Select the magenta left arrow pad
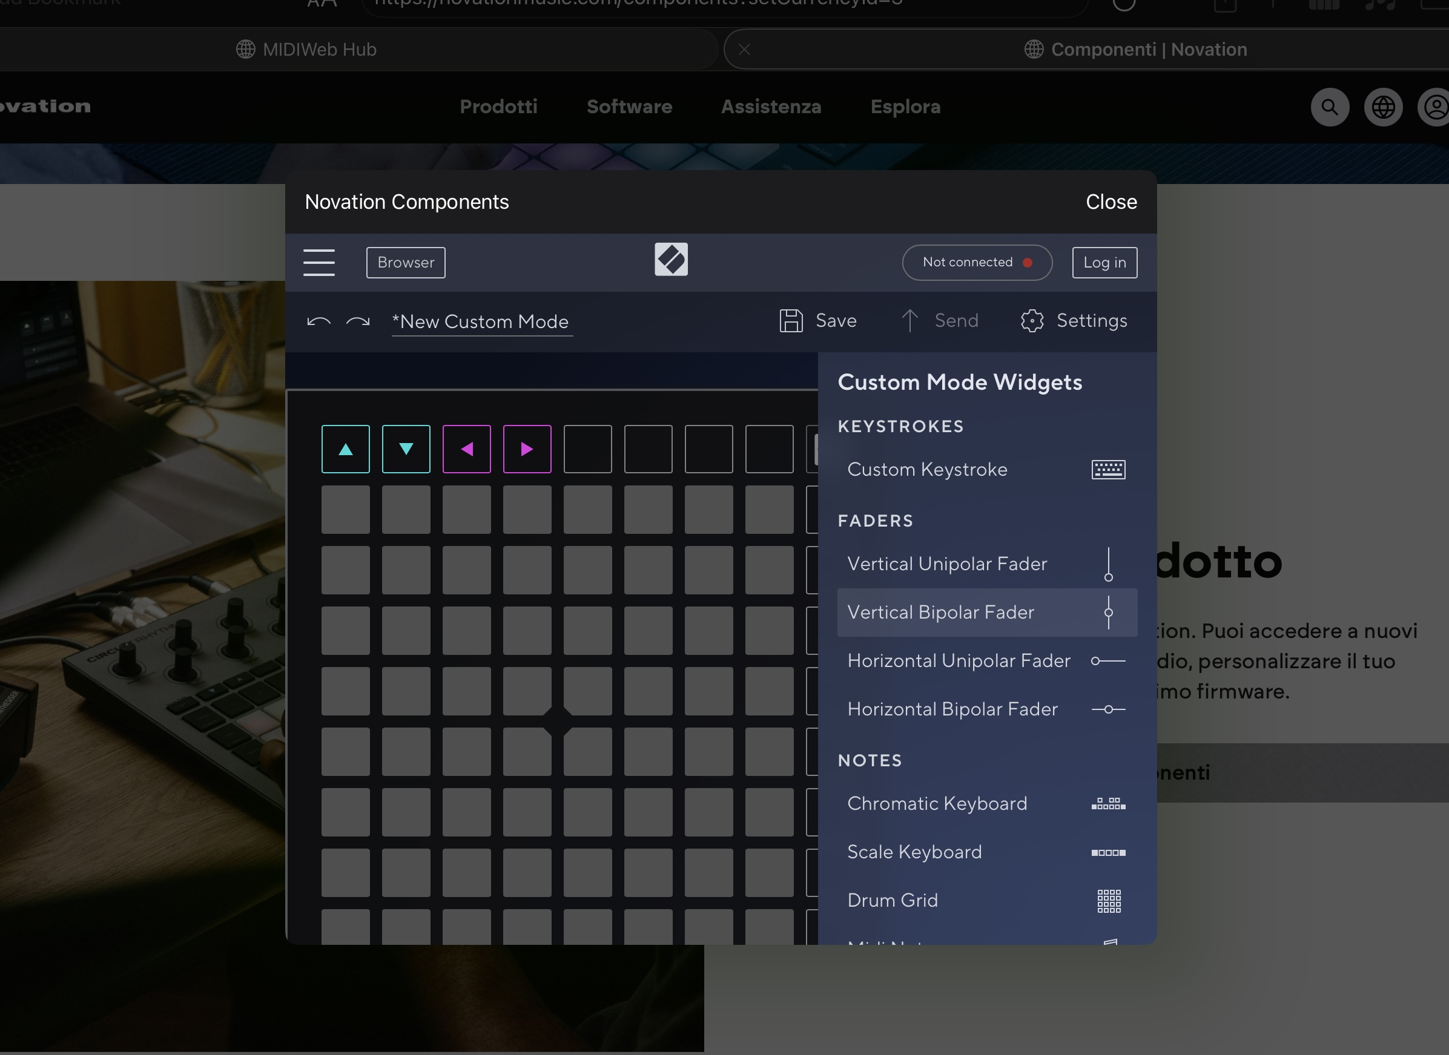 pyautogui.click(x=467, y=449)
